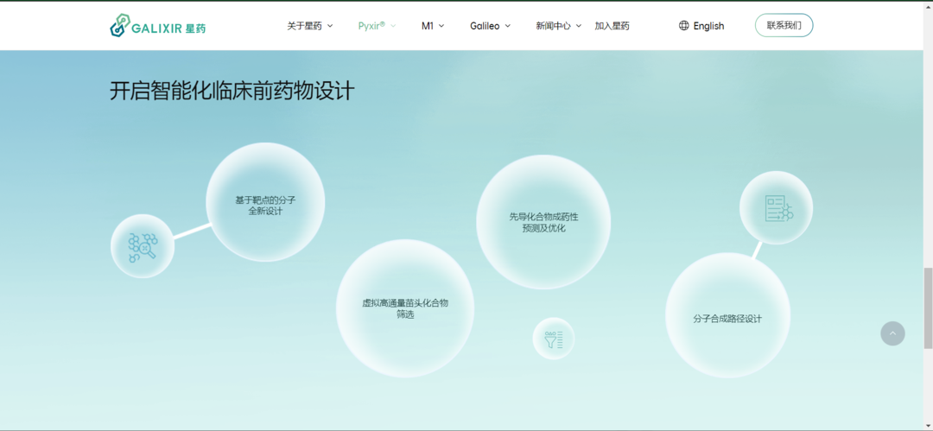This screenshot has width=933, height=431.
Task: Click the scroll-to-top arrow button
Action: pos(892,333)
